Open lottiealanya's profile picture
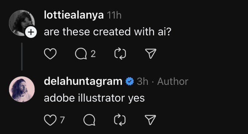 (x=22, y=23)
